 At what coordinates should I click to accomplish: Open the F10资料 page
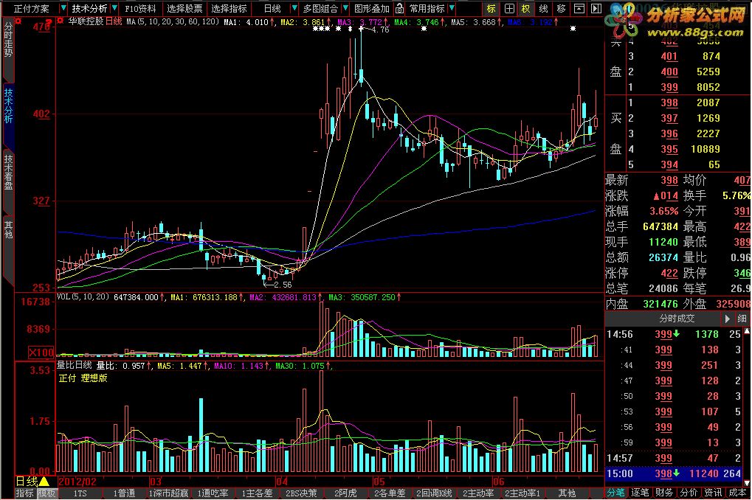click(140, 9)
